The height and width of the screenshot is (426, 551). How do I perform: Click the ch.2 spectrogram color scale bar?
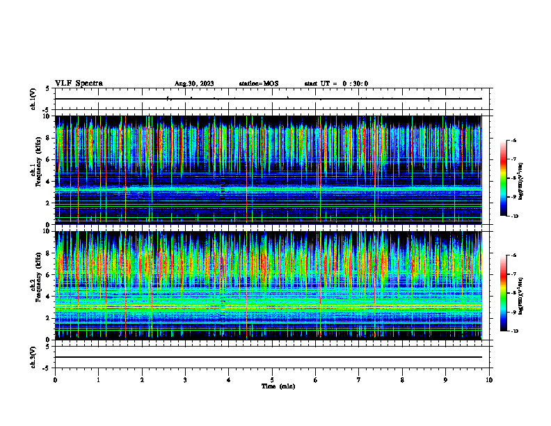point(504,293)
